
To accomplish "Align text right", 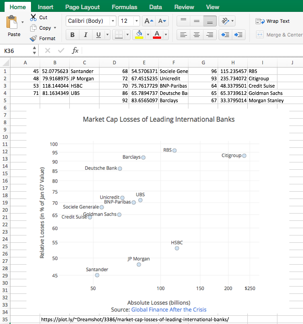I will click(x=210, y=35).
